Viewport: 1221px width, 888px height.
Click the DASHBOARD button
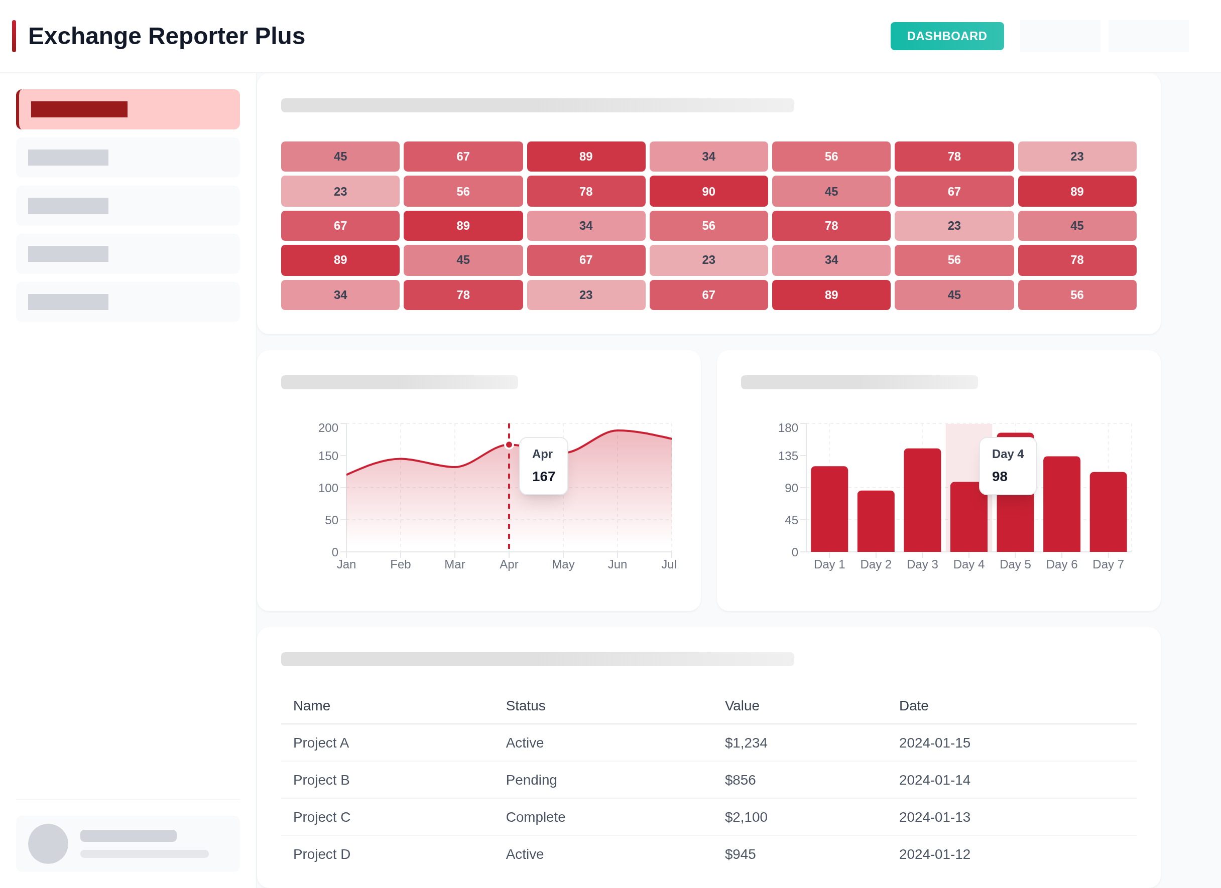click(946, 36)
